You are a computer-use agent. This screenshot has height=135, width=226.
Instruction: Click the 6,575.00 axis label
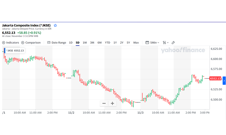(216, 69)
